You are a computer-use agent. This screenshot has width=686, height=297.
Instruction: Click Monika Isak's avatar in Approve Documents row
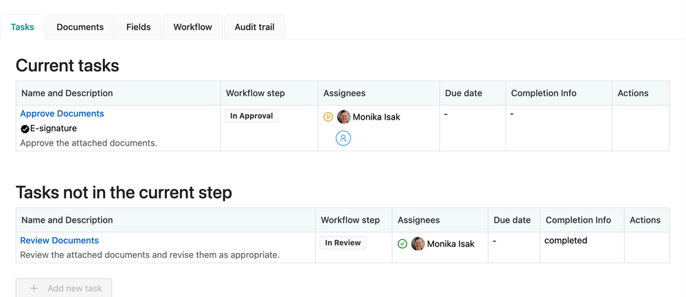click(344, 117)
